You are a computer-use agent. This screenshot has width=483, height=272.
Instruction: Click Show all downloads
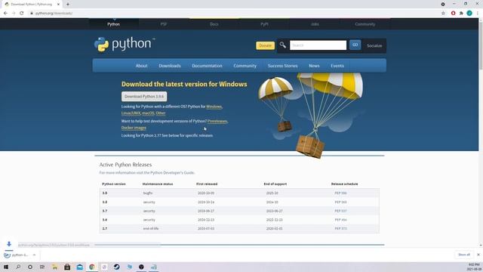tap(464, 255)
